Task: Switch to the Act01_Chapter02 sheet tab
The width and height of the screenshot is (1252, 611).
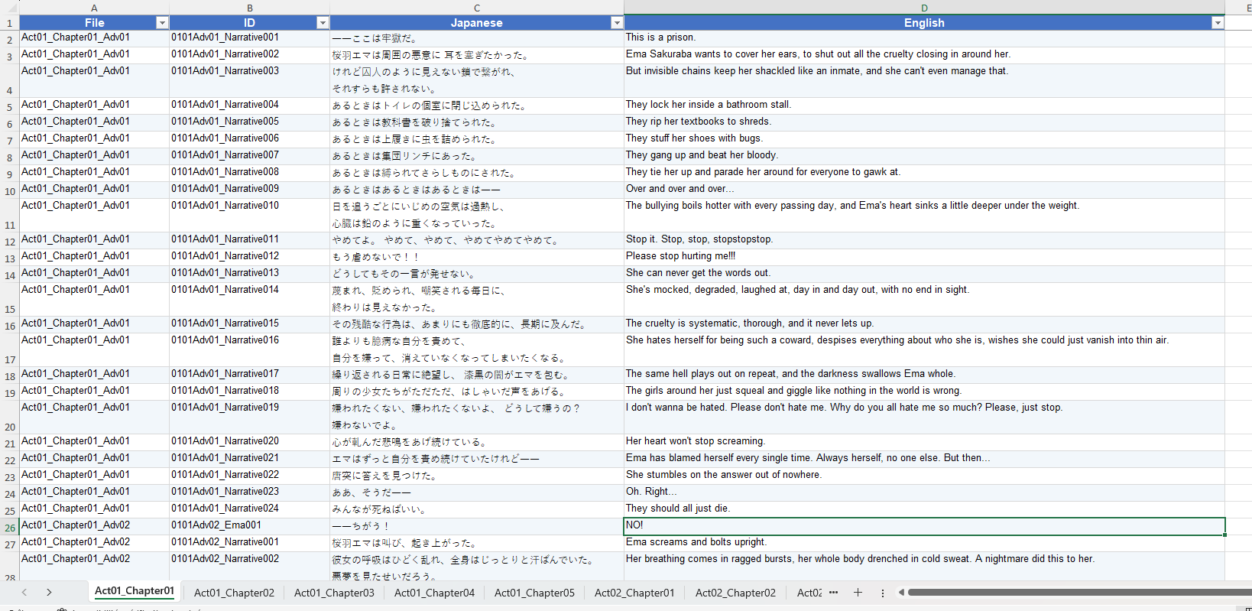Action: pyautogui.click(x=234, y=592)
